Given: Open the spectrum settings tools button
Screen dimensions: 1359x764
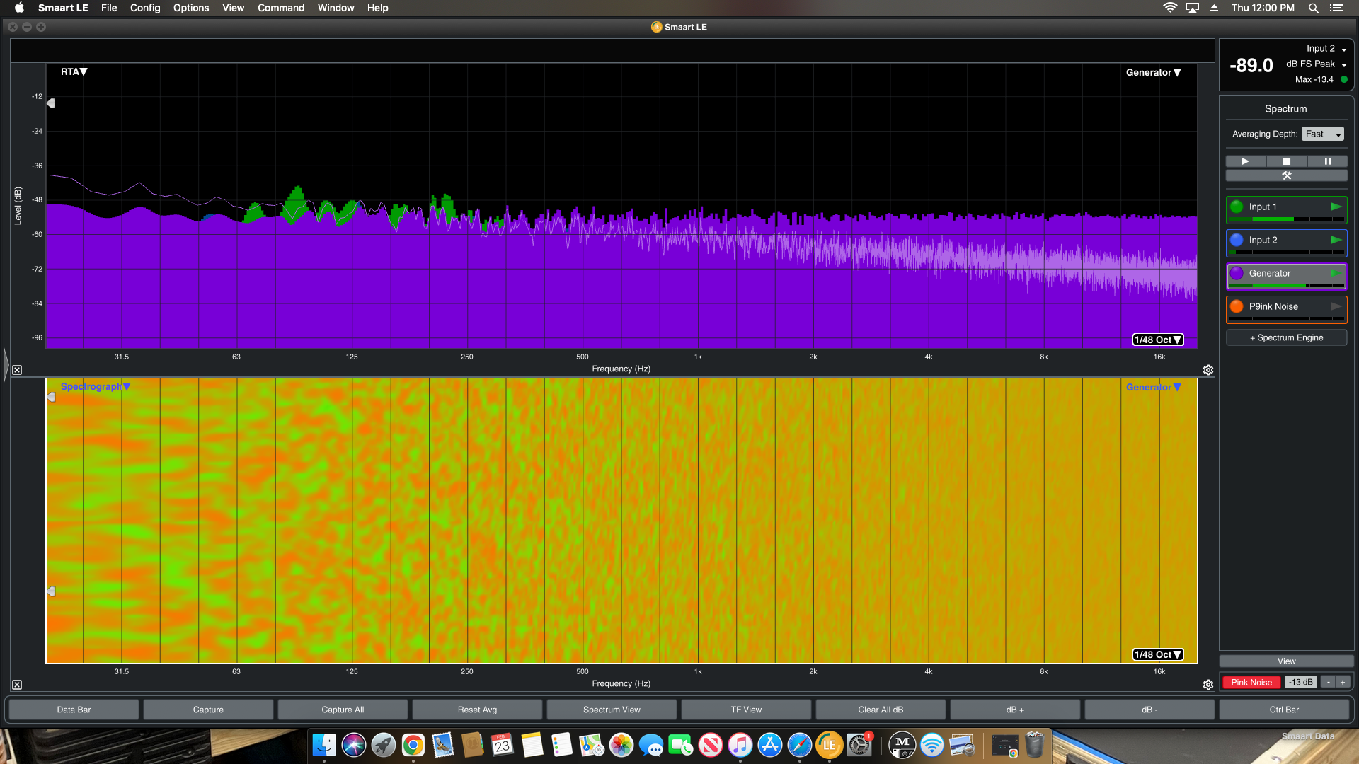Looking at the screenshot, I should click(1287, 175).
